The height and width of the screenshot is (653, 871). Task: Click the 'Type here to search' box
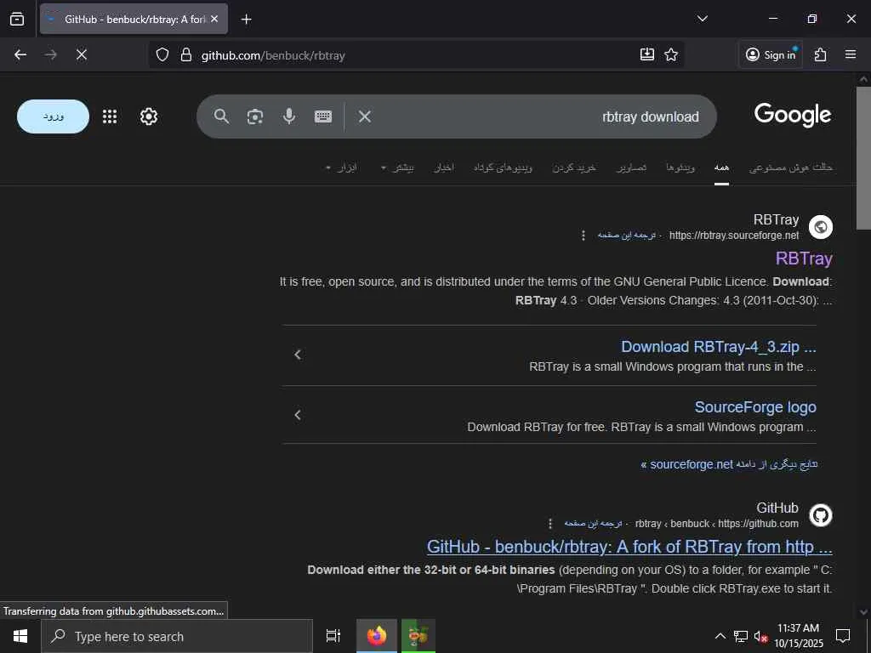click(177, 636)
